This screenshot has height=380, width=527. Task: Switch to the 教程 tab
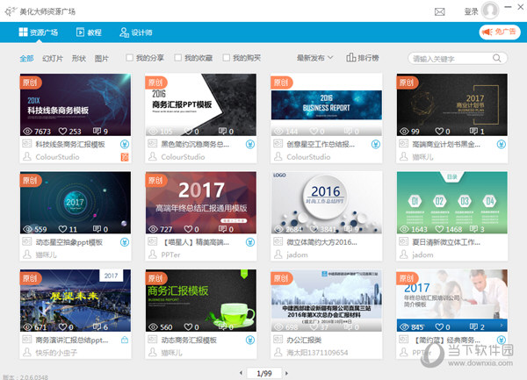89,32
